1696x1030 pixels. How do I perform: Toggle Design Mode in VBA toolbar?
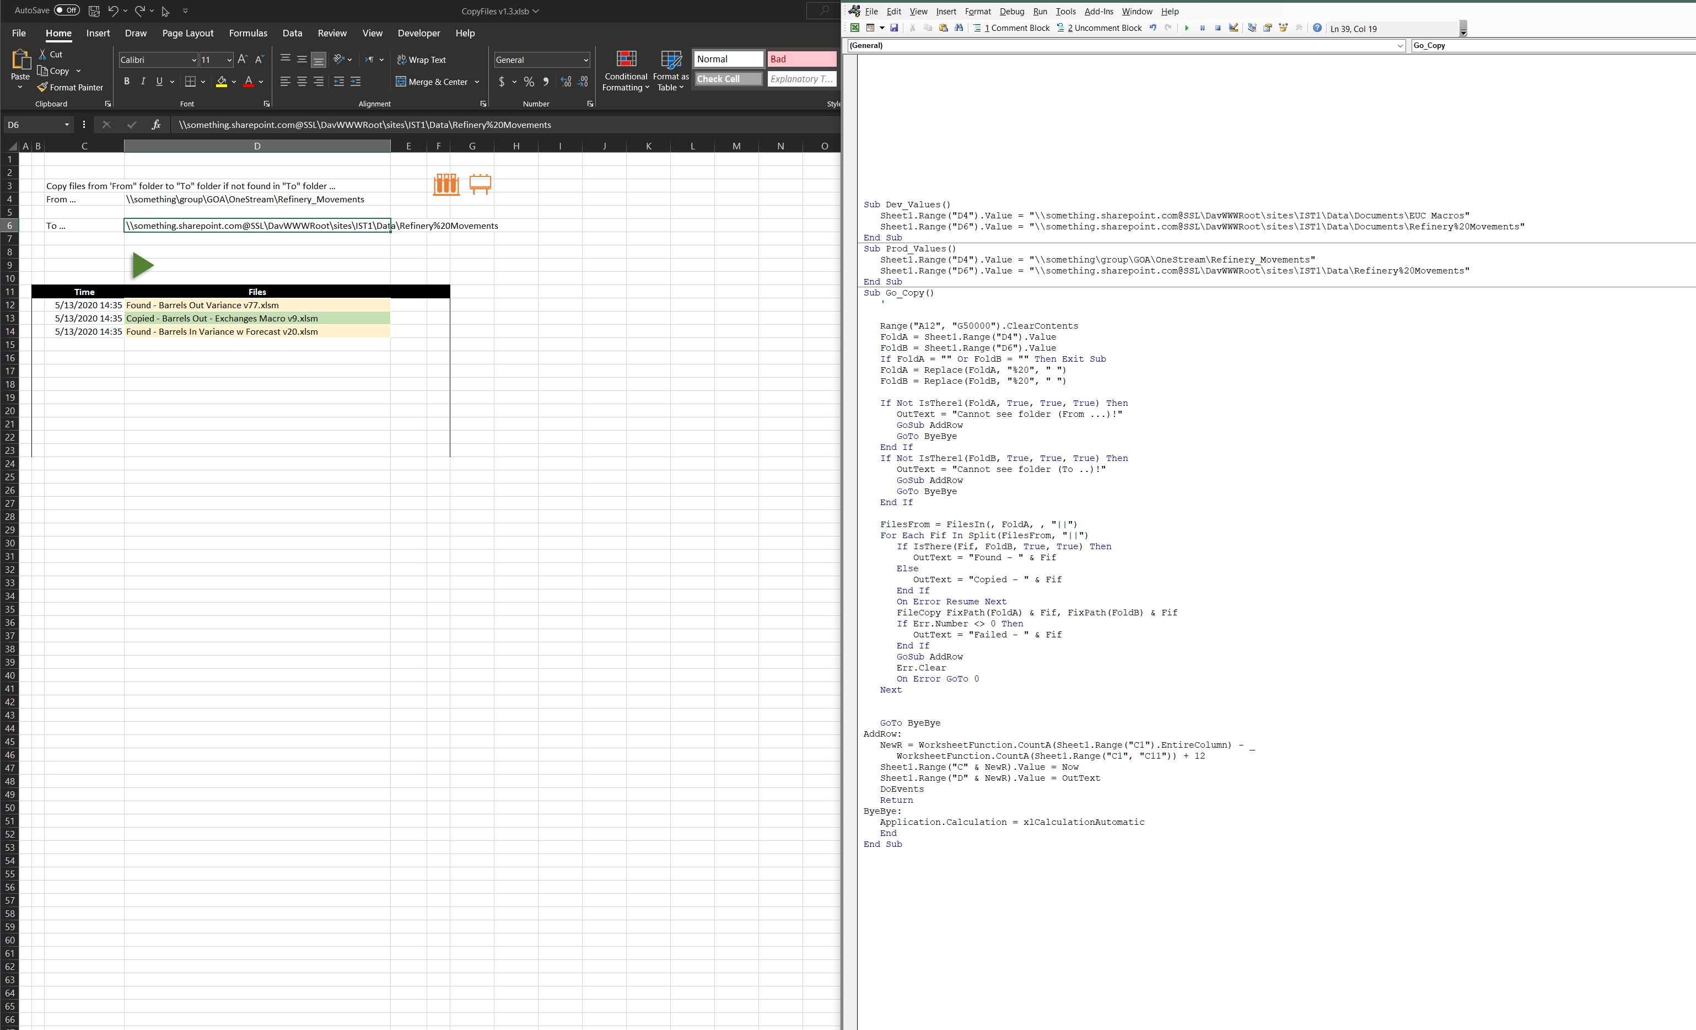[x=1234, y=28]
